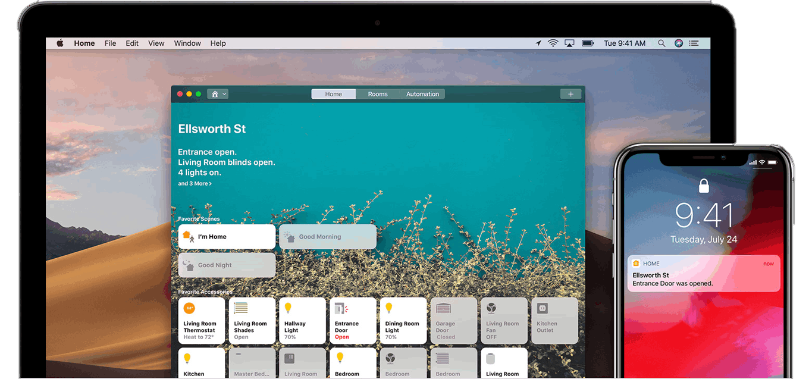Toggle the Dining Room Light tile
This screenshot has height=379, width=812.
click(403, 321)
